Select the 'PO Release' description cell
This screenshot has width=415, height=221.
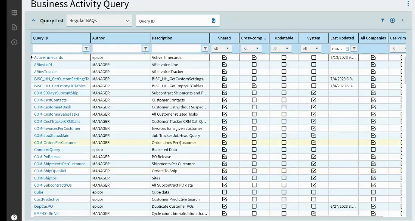[x=180, y=157]
